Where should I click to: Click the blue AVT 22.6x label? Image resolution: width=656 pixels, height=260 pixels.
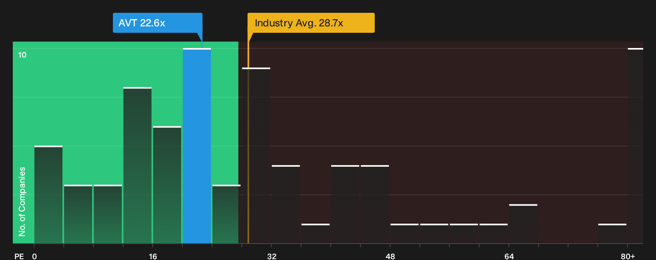coord(158,23)
